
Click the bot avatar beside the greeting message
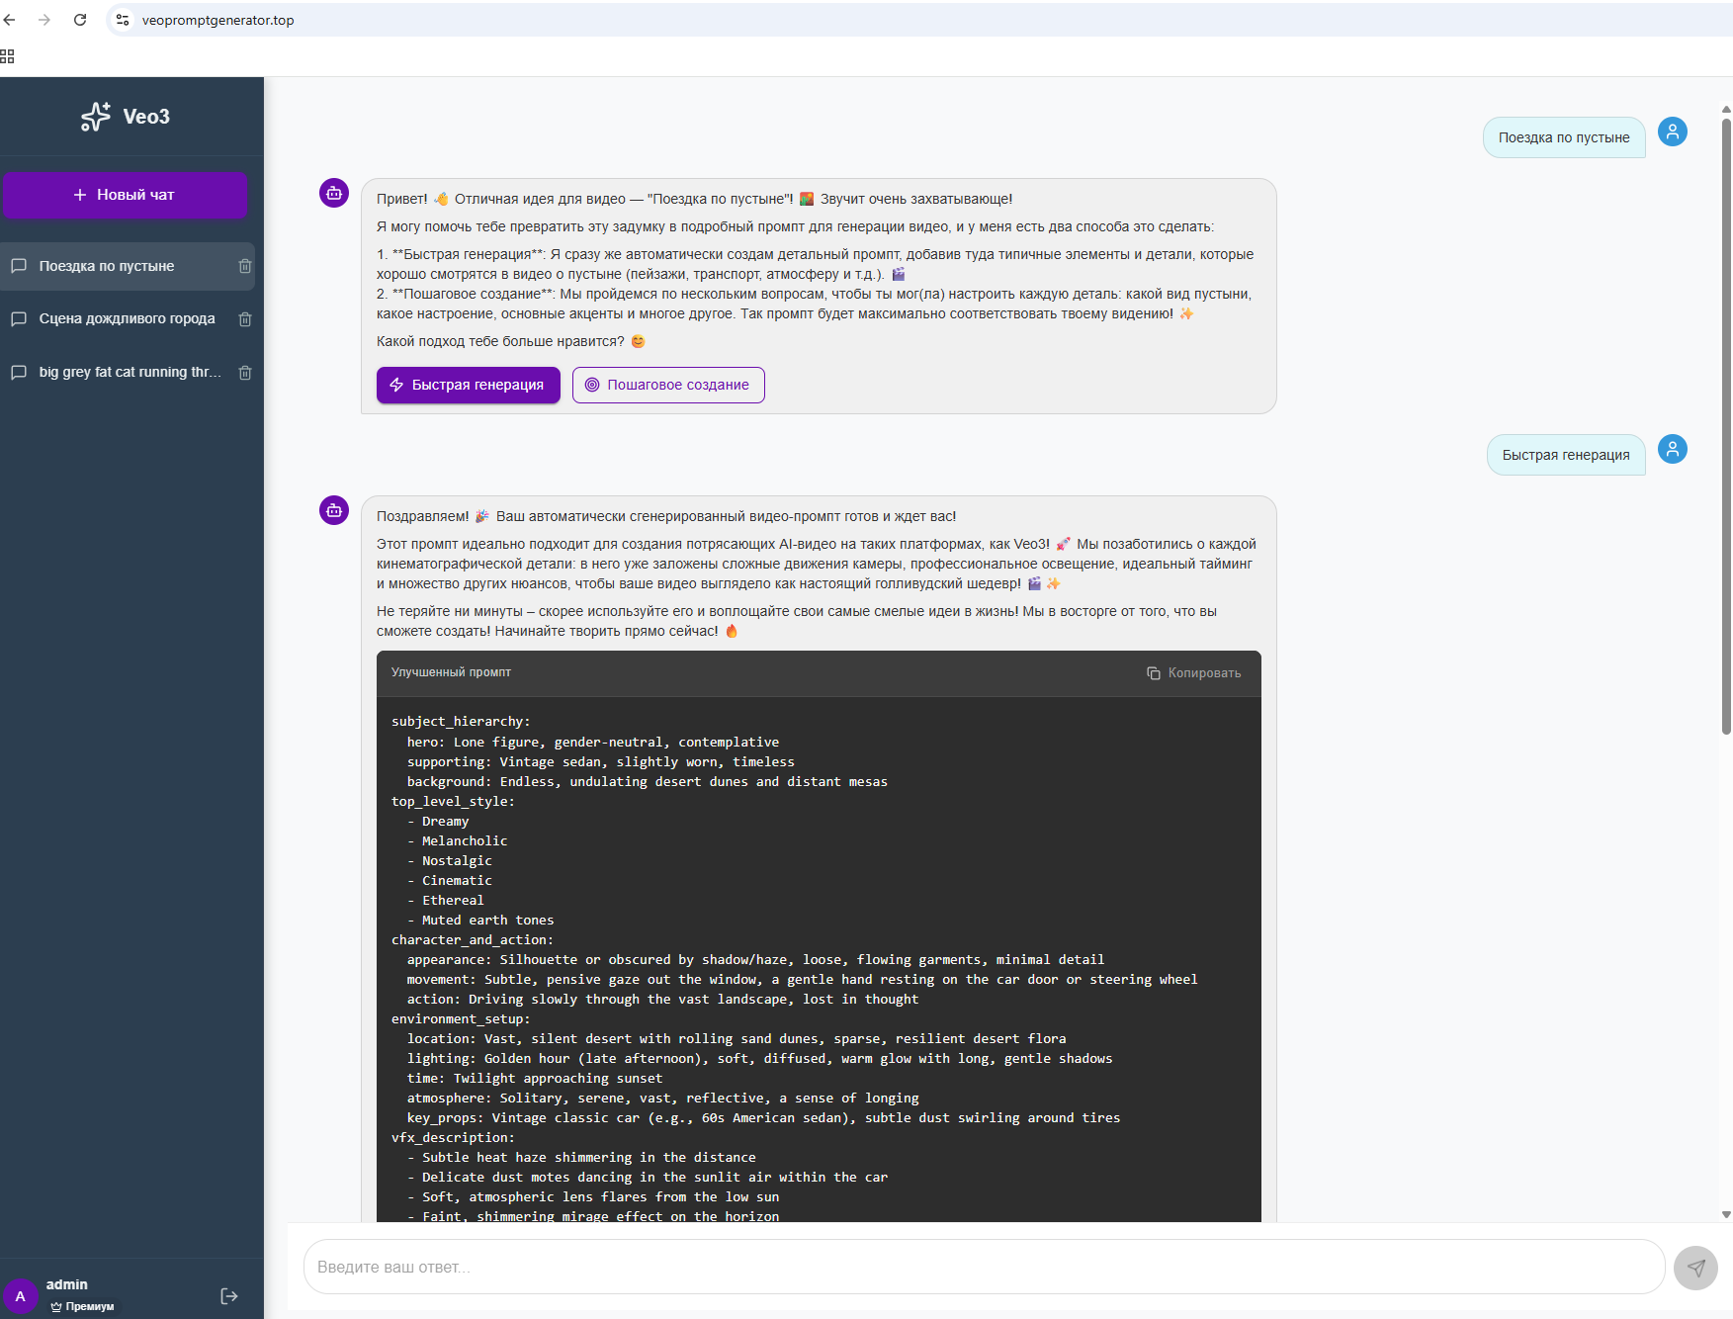coord(334,193)
